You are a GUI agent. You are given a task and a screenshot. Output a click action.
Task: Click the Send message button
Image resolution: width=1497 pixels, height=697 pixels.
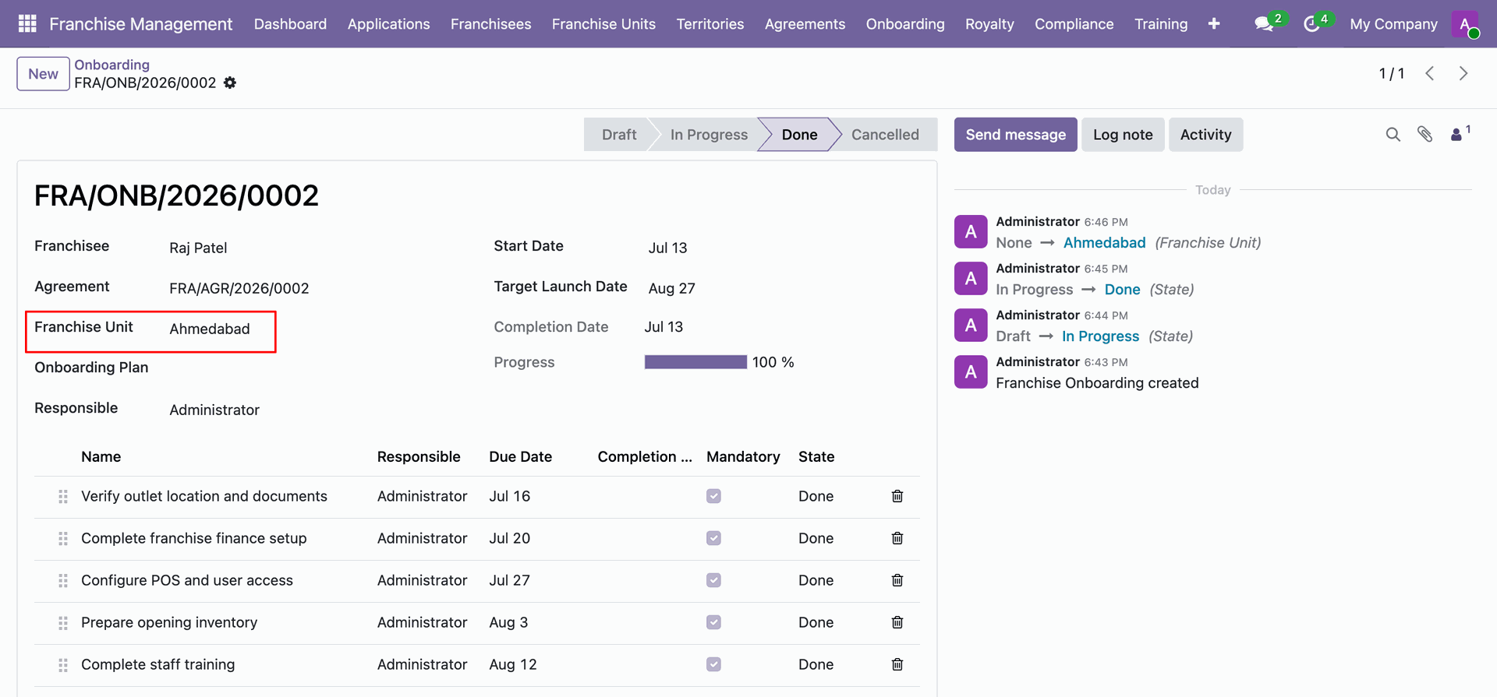(1015, 135)
